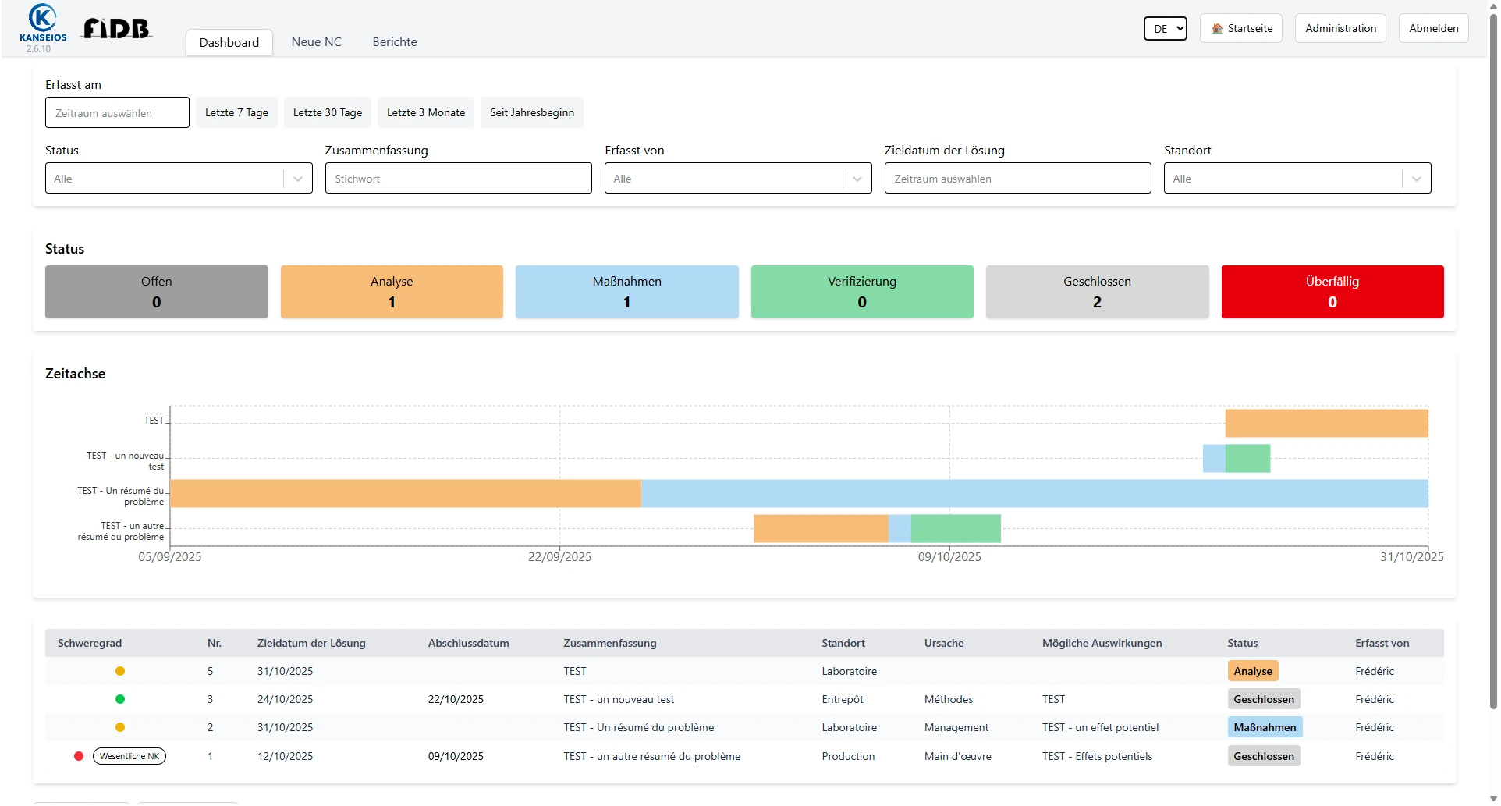The width and height of the screenshot is (1501, 806).
Task: Open the Erfasst von dropdown
Action: coord(737,178)
